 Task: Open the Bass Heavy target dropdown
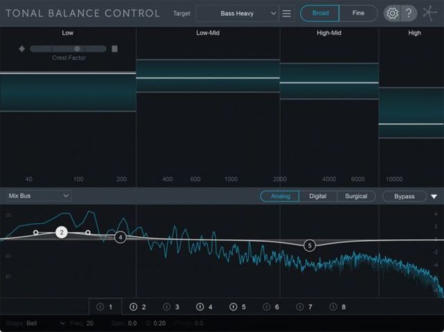point(237,13)
